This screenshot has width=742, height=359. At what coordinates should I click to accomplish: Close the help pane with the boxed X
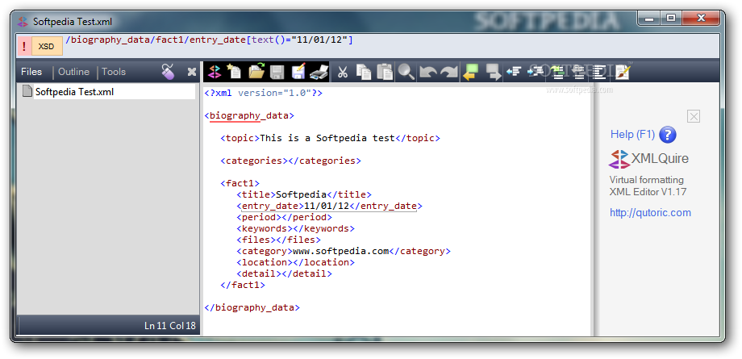point(694,116)
